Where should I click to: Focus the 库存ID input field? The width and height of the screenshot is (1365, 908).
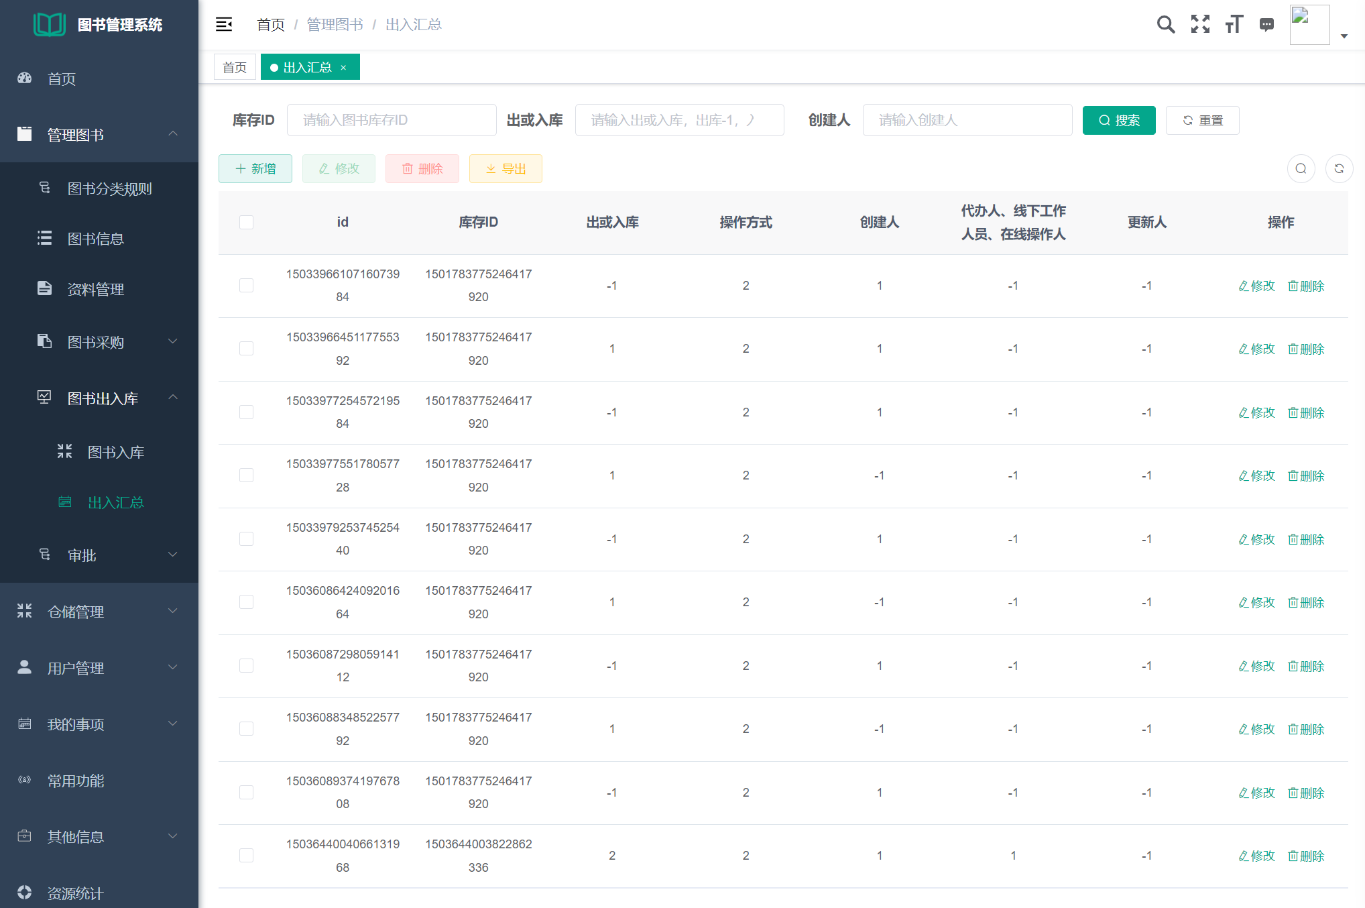(392, 121)
